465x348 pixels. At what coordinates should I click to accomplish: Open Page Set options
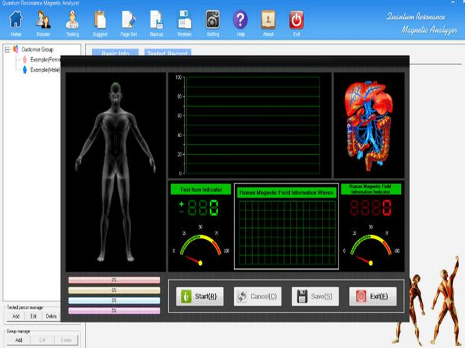(129, 21)
